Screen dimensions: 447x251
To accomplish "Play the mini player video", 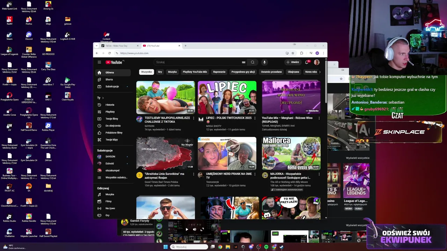I will [187, 229].
